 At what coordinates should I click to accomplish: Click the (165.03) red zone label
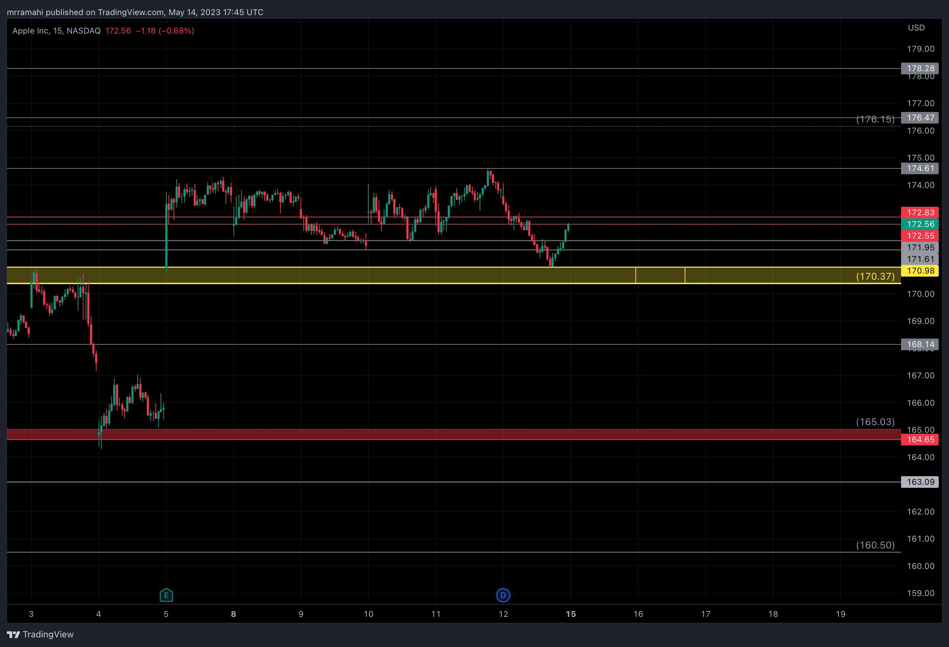875,422
